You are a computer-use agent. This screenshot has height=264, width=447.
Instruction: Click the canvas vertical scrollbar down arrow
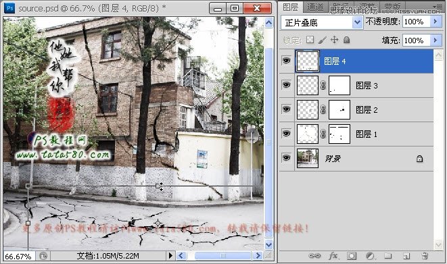coord(269,244)
